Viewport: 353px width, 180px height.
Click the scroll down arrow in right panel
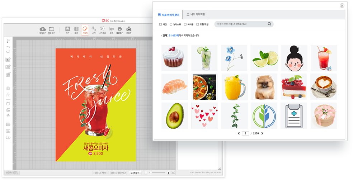(220, 168)
